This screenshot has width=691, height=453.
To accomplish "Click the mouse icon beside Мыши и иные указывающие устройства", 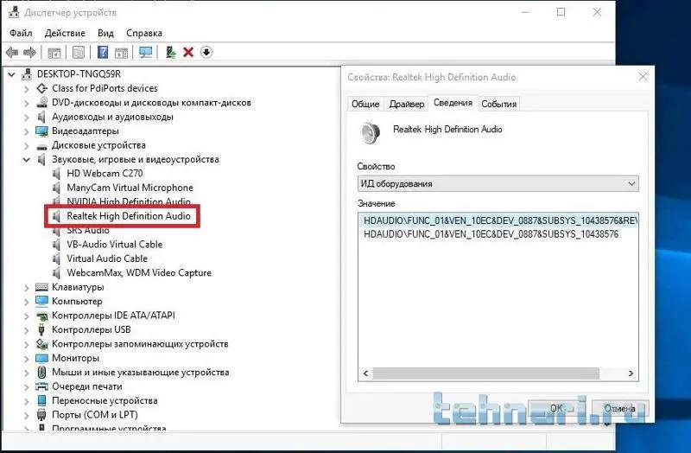I will point(41,373).
